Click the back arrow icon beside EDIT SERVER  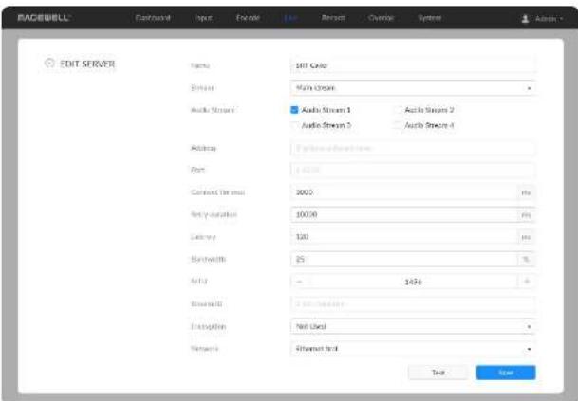49,63
